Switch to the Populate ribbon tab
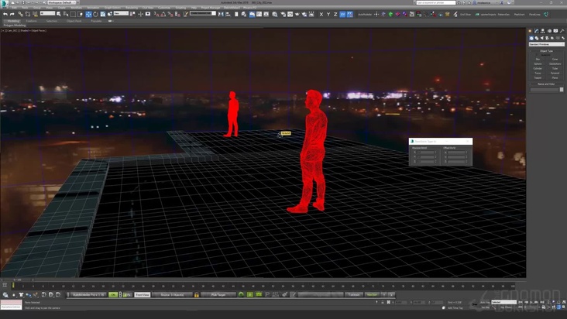This screenshot has width=567, height=319. pos(96,21)
